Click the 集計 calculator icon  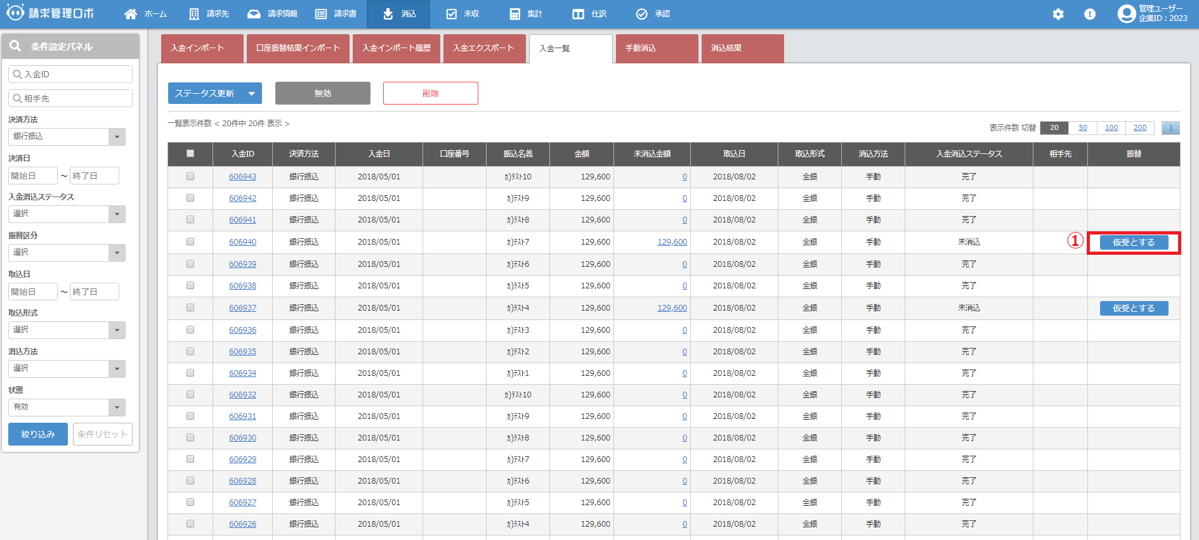coord(515,14)
